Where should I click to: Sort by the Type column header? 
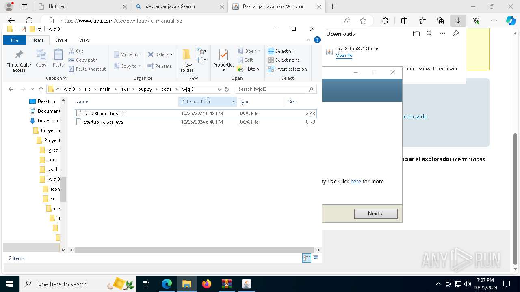(x=261, y=102)
